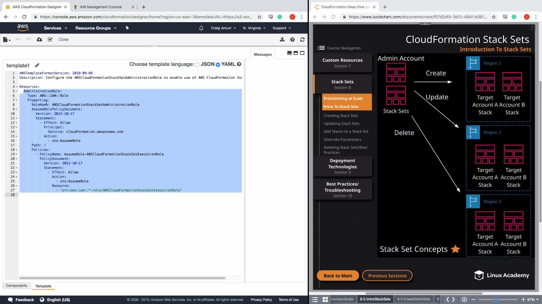Open the Designer help question mark icon
The width and height of the screenshot is (542, 304).
click(292, 40)
